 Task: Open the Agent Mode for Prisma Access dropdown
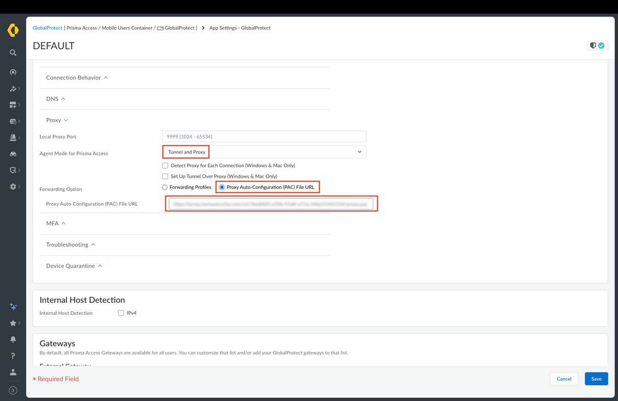pos(264,152)
